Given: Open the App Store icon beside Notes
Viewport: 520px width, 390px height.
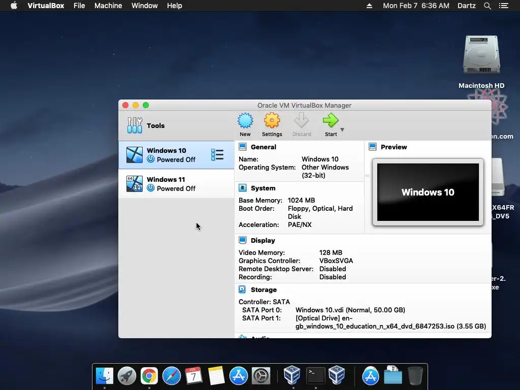Looking at the screenshot, I should click(x=239, y=376).
